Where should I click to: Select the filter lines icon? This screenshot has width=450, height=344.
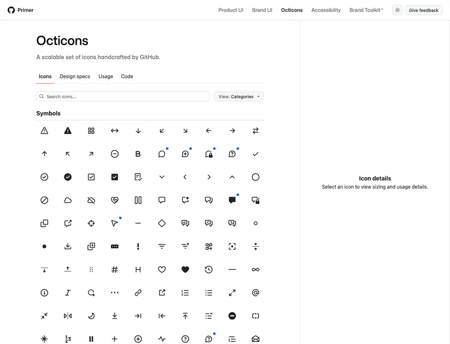(162, 246)
